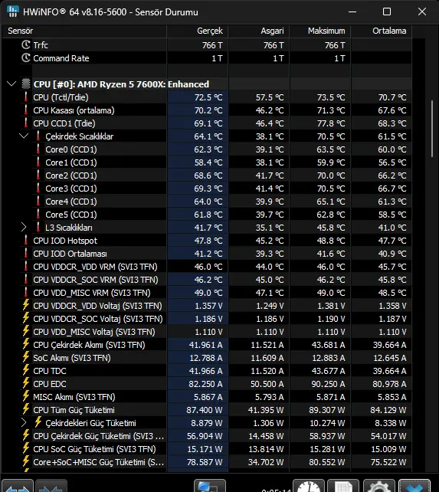Image resolution: width=439 pixels, height=492 pixels.
Task: Open sensor settings with the gear icon
Action: tap(378, 486)
